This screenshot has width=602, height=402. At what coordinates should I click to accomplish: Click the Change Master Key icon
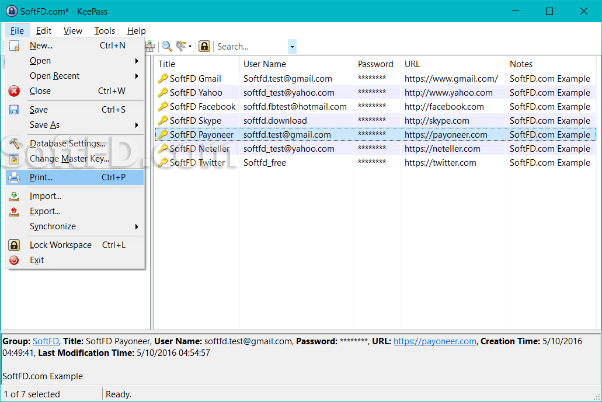pos(14,159)
